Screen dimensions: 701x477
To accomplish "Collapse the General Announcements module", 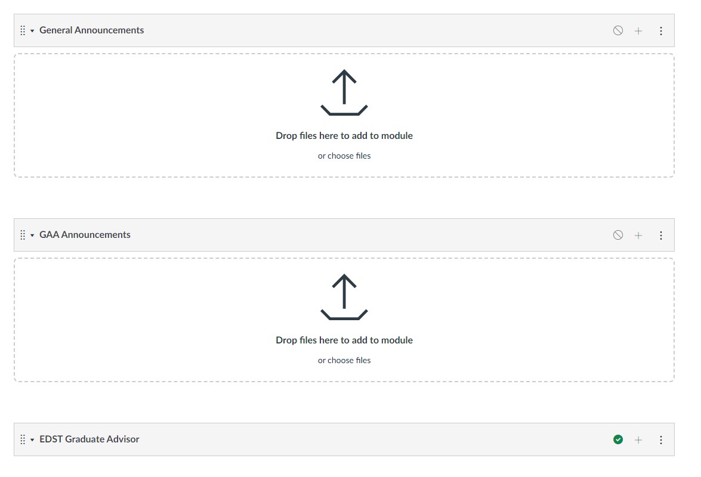I will pyautogui.click(x=31, y=30).
